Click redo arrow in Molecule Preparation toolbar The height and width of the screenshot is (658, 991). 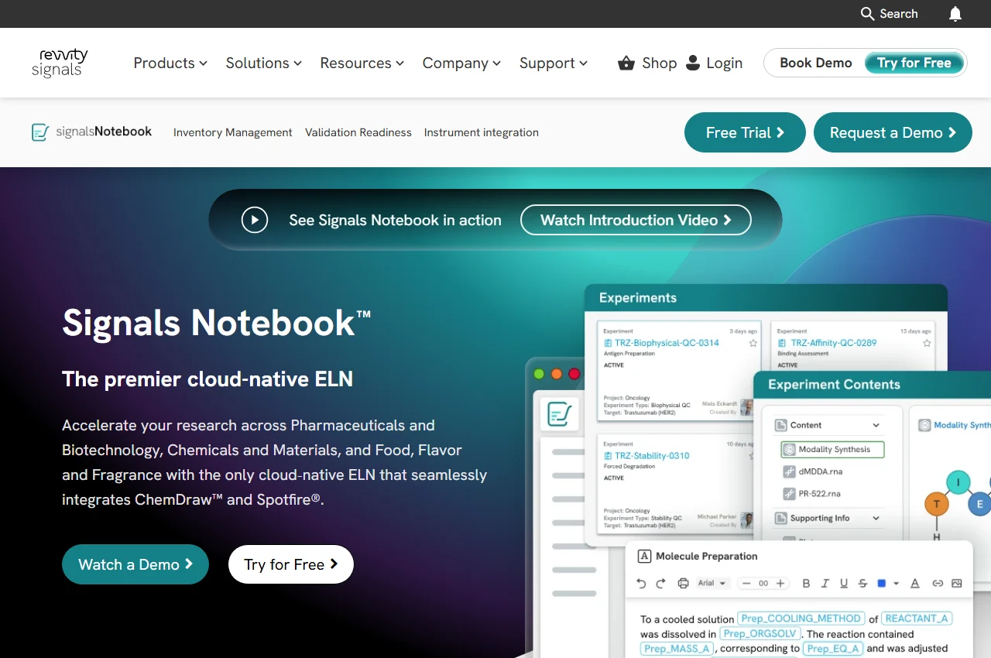pyautogui.click(x=660, y=584)
